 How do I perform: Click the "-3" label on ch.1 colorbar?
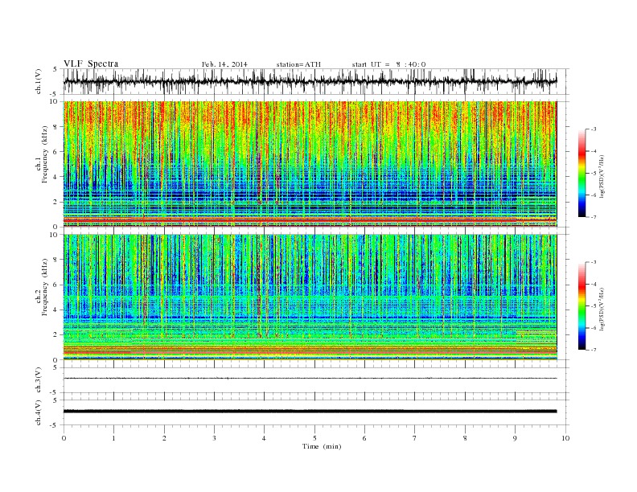(593, 129)
